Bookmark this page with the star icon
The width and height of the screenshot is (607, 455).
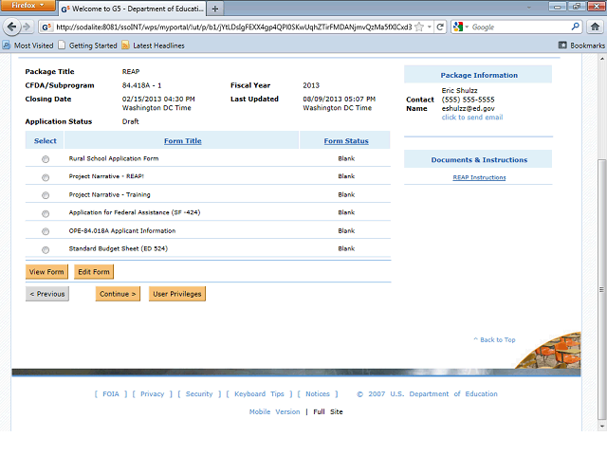419,27
